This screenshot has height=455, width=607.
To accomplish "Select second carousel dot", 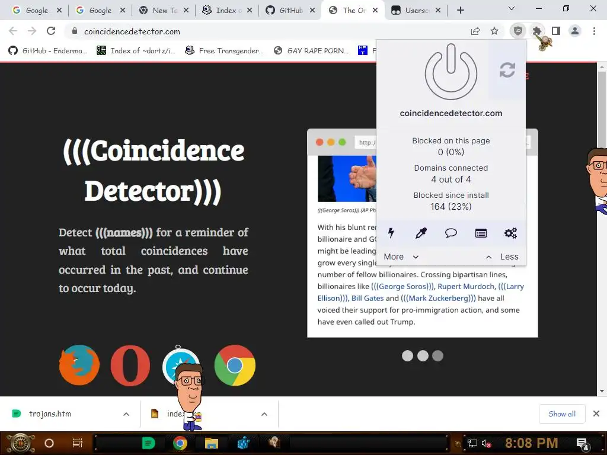I will 423,355.
